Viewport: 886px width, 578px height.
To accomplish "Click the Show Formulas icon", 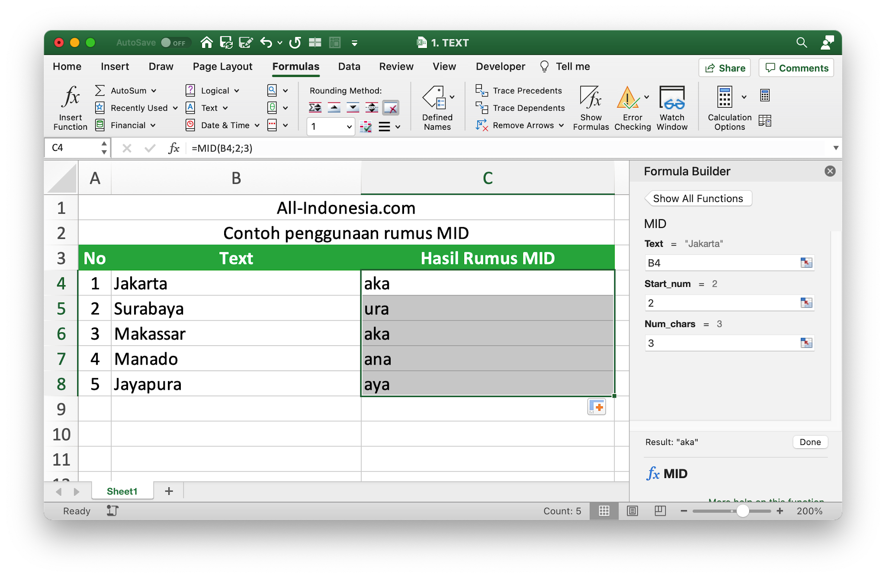I will [x=591, y=97].
